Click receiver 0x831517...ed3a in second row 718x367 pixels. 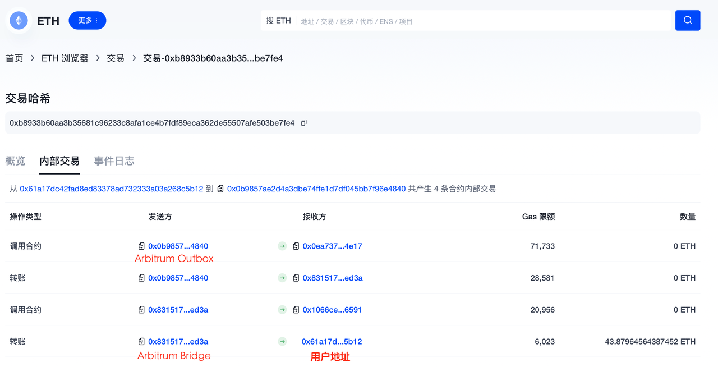pyautogui.click(x=333, y=278)
